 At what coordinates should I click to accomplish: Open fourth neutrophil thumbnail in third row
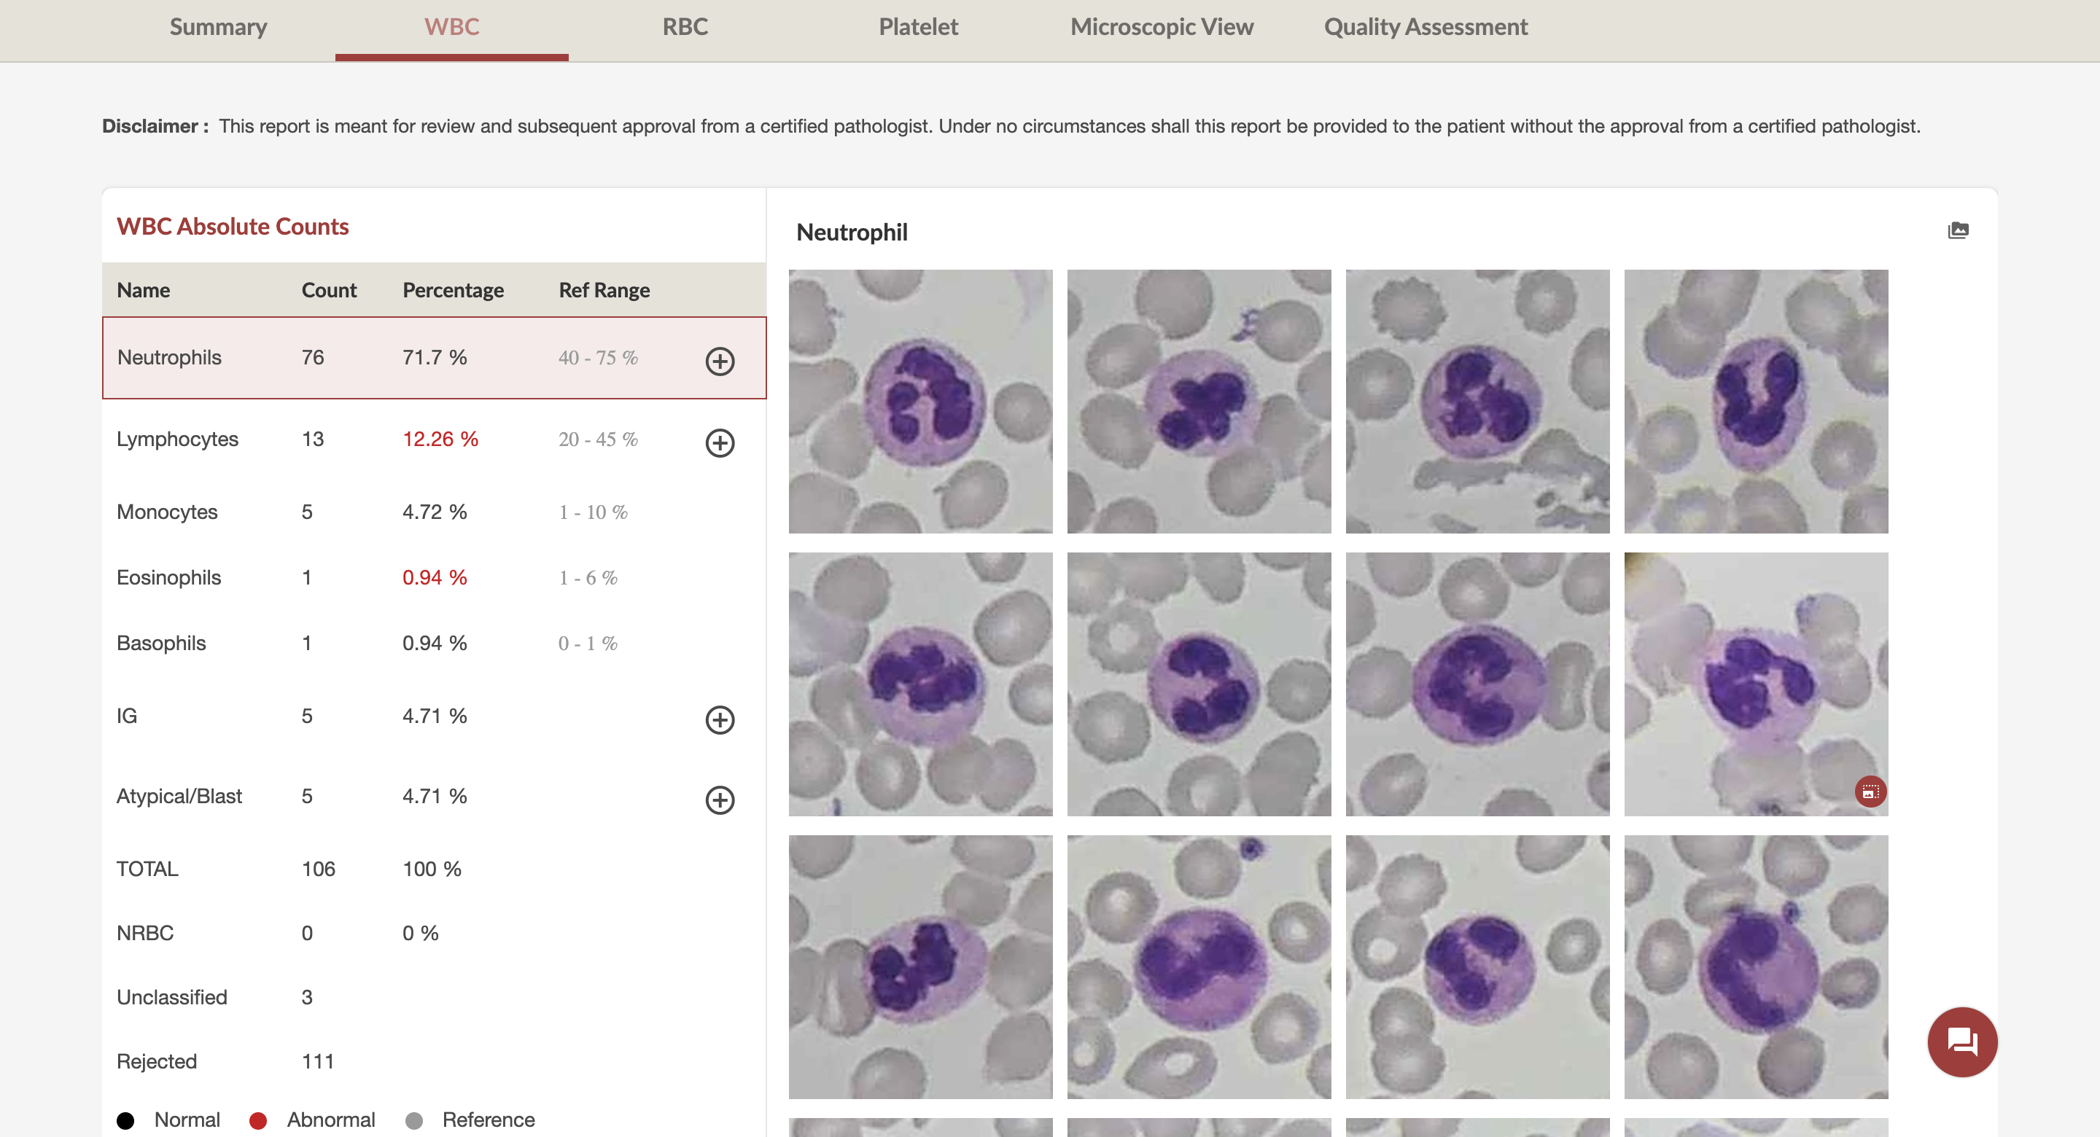(x=1756, y=967)
